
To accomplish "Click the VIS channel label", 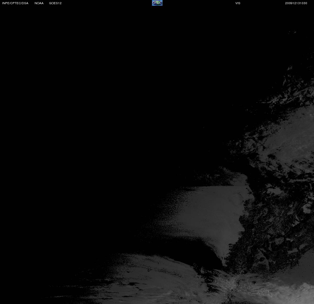I will [x=238, y=3].
